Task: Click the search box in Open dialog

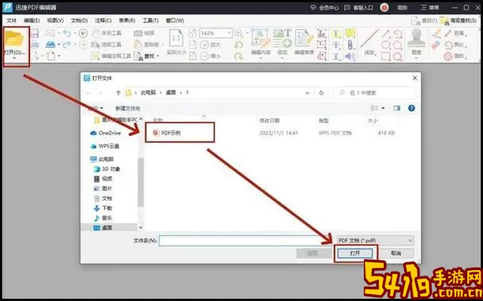Action: coord(375,93)
